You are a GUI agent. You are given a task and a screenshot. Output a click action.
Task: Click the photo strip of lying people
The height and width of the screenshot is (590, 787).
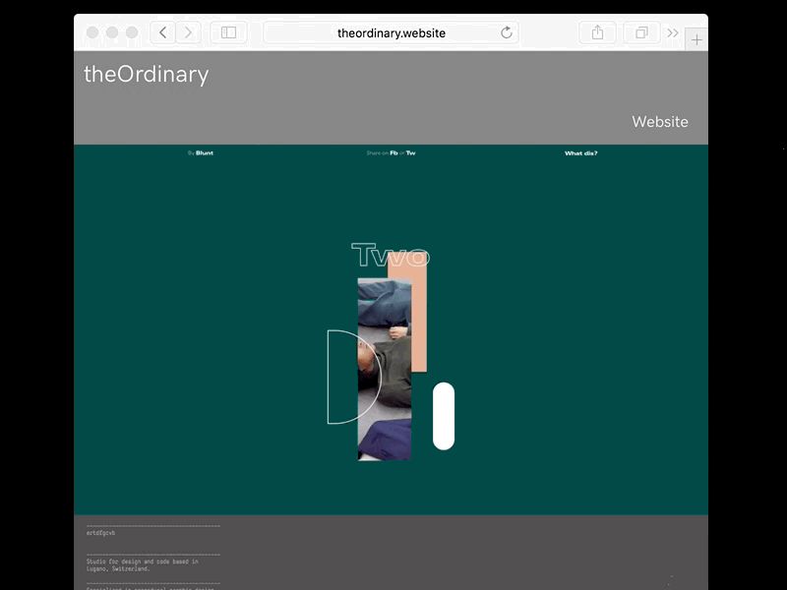[x=385, y=370]
